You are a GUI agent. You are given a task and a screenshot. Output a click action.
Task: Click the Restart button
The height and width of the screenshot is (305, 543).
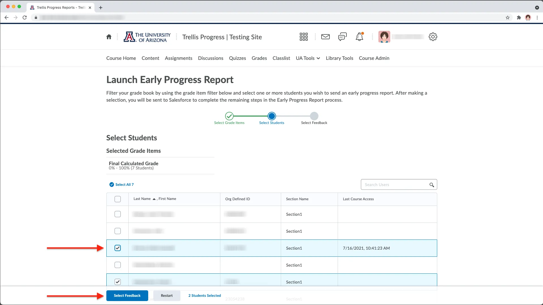click(166, 295)
